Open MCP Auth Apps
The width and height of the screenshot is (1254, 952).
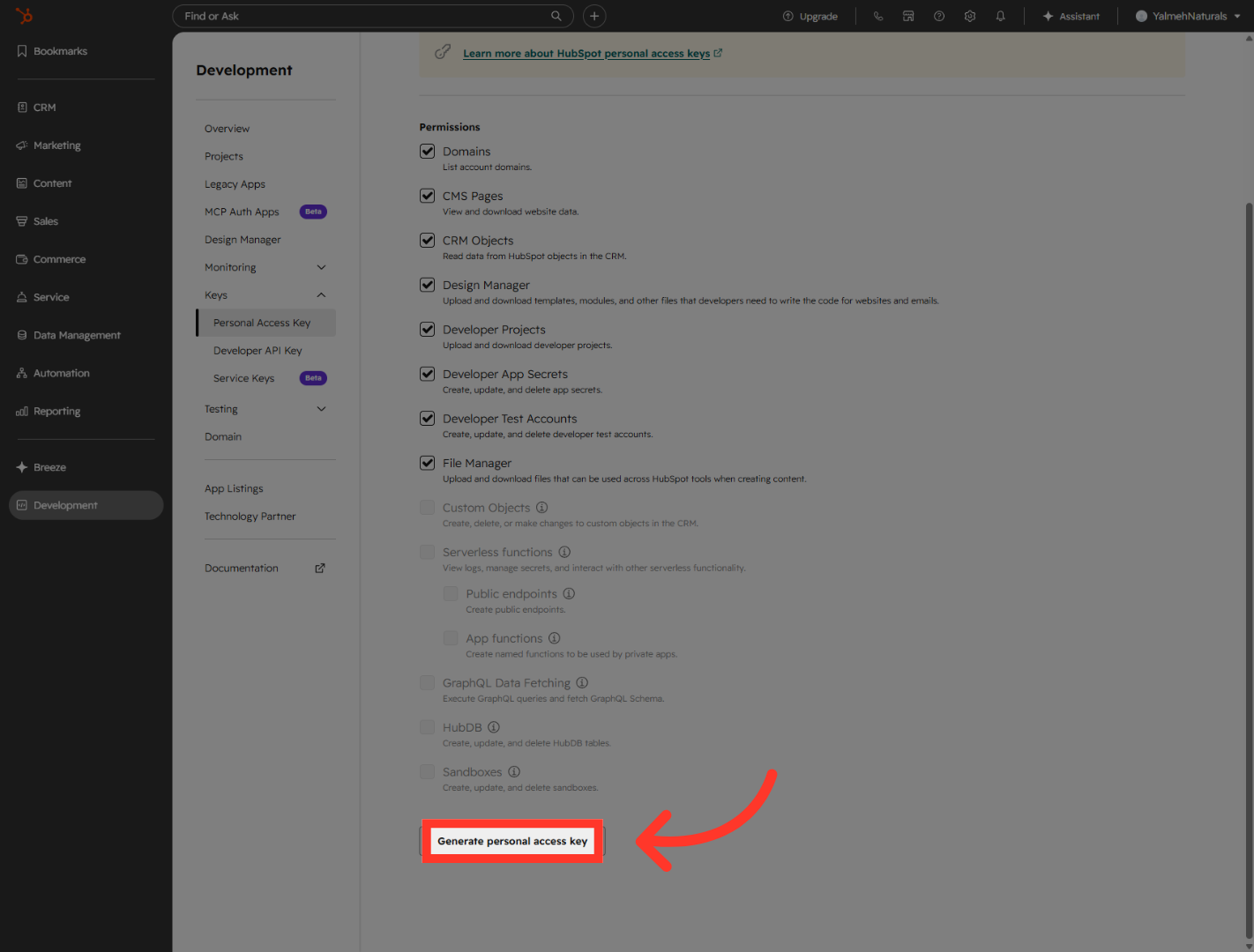(242, 212)
